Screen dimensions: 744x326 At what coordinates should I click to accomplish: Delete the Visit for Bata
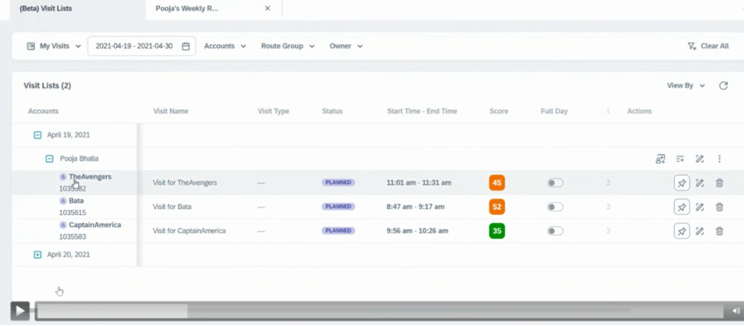tap(719, 207)
